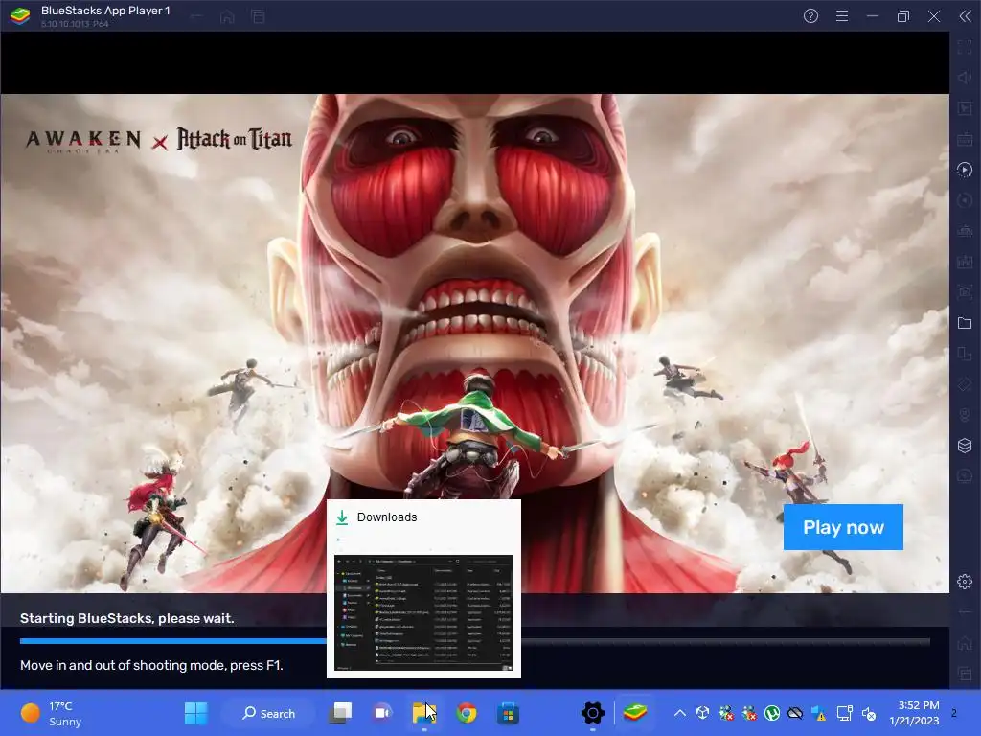Expand the hidden system tray icons chevron
The height and width of the screenshot is (736, 981).
click(679, 713)
